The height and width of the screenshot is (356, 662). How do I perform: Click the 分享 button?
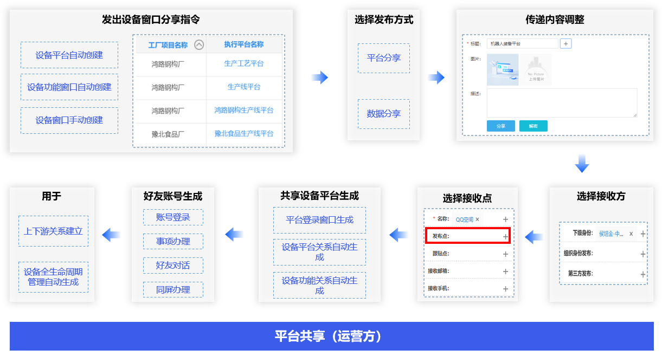(x=500, y=126)
